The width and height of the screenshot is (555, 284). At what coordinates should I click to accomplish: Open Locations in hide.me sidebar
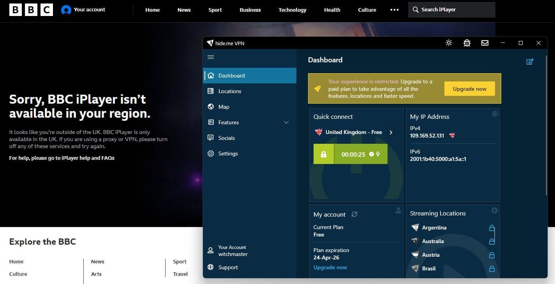click(250, 91)
